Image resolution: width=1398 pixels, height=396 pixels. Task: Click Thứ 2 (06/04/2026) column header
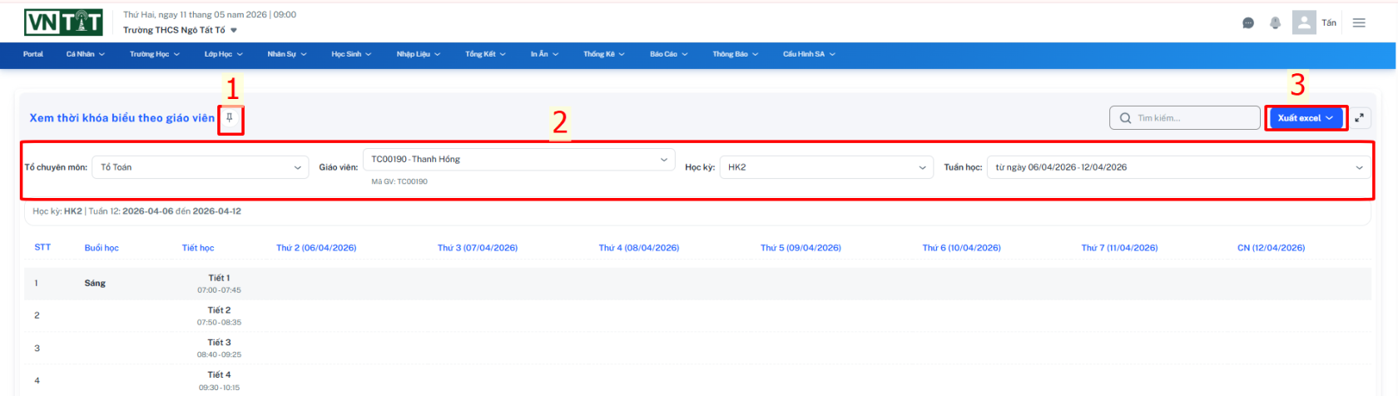click(316, 248)
